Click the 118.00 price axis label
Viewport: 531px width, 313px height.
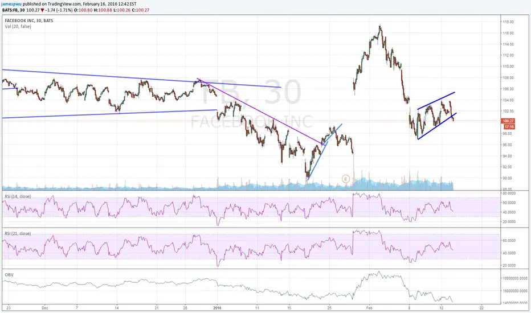(x=509, y=22)
